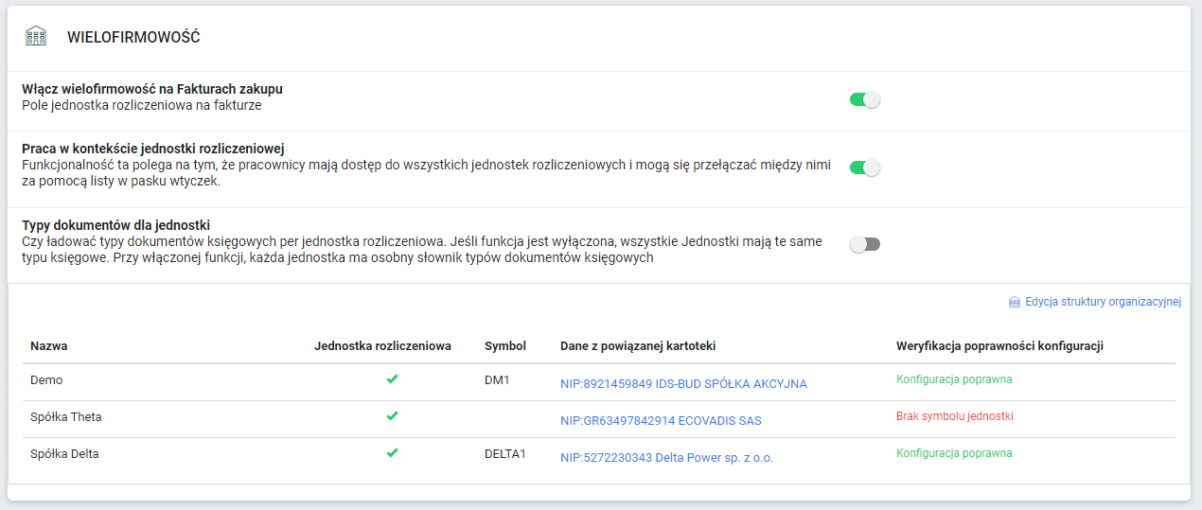This screenshot has height=510, width=1202.
Task: Open NIP:GR63497842914 ECOVADIS SAS link
Action: (x=661, y=421)
